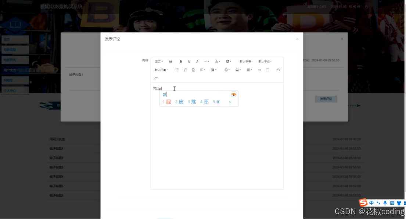
Task: Click the Sogou microphone icon in the tray
Action: tap(385, 203)
